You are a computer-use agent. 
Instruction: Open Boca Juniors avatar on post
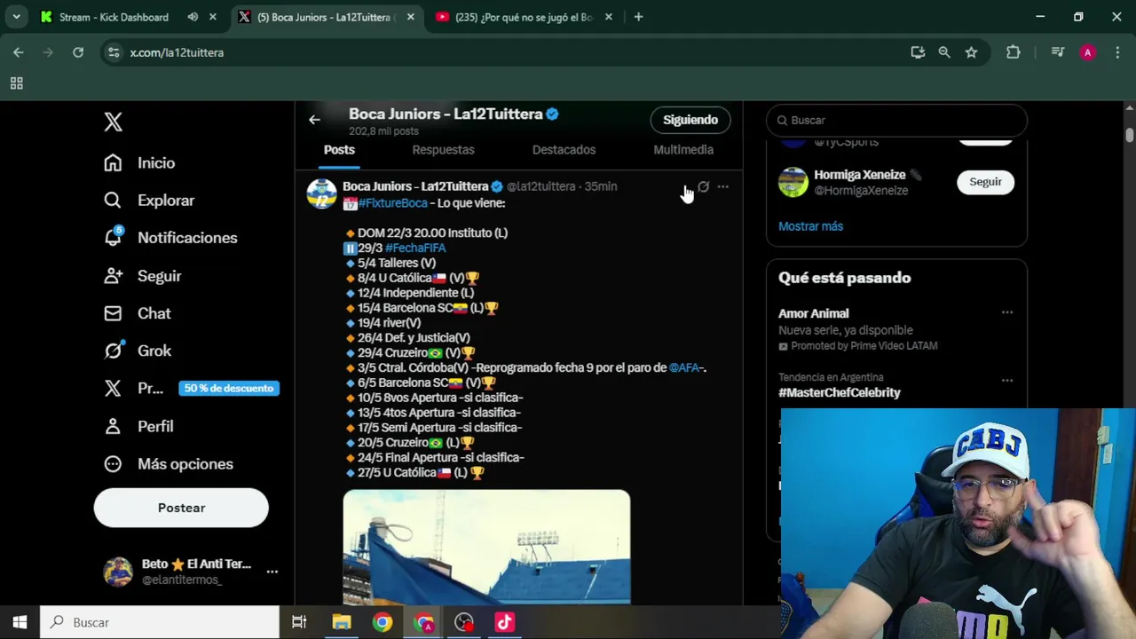[x=321, y=193]
